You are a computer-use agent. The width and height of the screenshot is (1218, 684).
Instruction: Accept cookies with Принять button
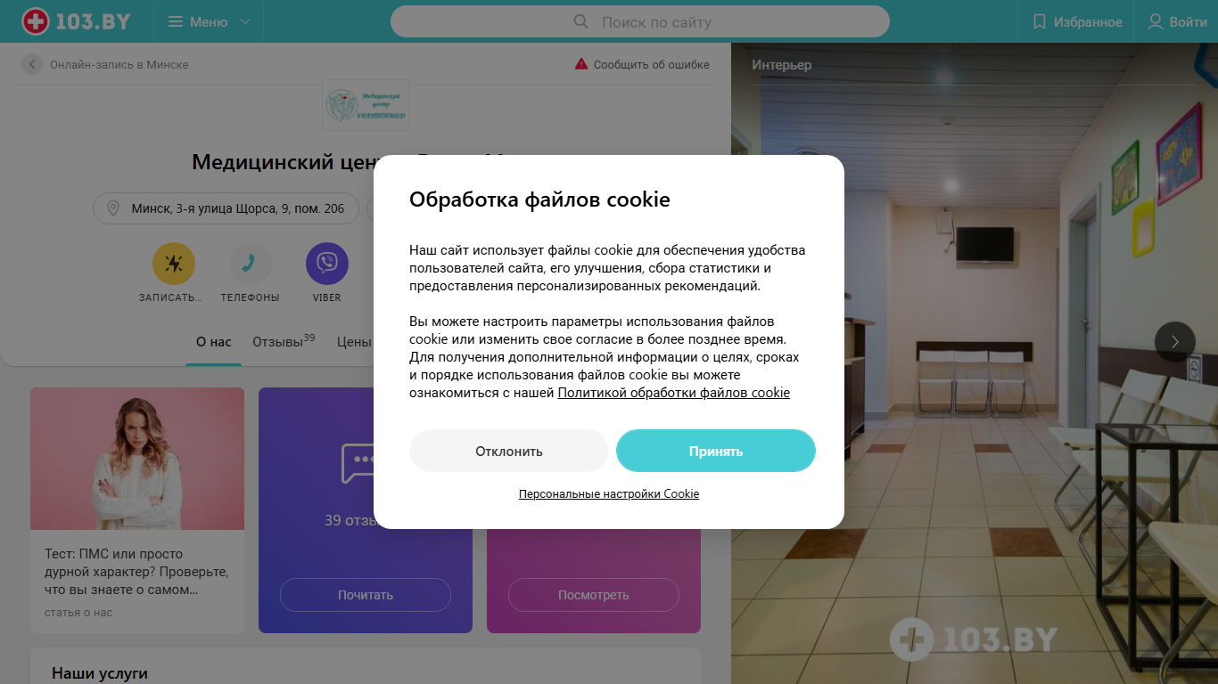pos(716,451)
